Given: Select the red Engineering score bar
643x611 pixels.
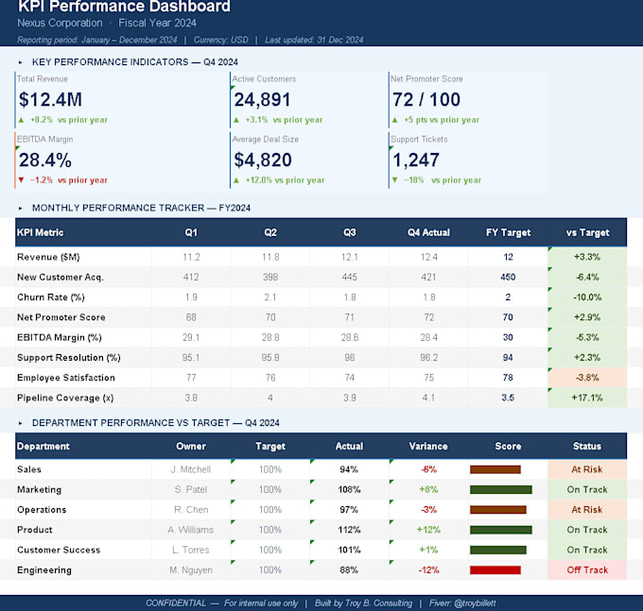Looking at the screenshot, I should click(x=495, y=570).
